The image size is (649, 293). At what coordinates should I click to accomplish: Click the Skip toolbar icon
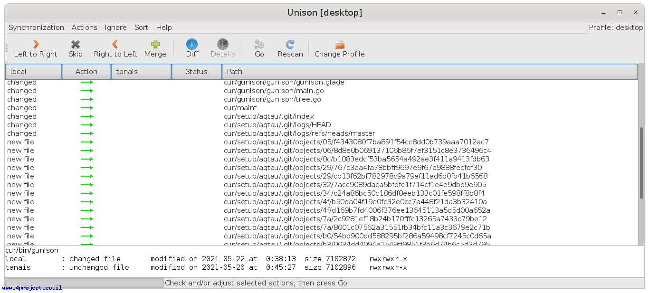[75, 44]
